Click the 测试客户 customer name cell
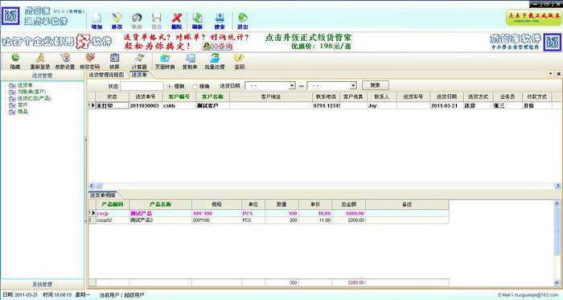Image resolution: width=563 pixels, height=300 pixels. (212, 106)
